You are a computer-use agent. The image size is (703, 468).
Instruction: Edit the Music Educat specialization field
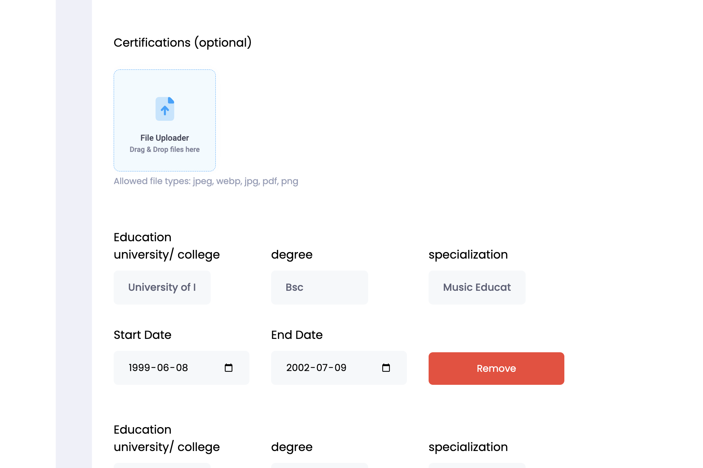(477, 288)
